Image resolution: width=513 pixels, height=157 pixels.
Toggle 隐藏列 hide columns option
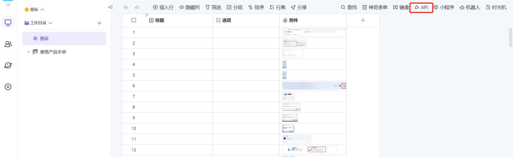[x=189, y=7]
